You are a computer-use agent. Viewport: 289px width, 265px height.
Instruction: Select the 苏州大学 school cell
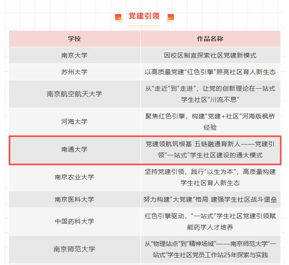(x=75, y=72)
